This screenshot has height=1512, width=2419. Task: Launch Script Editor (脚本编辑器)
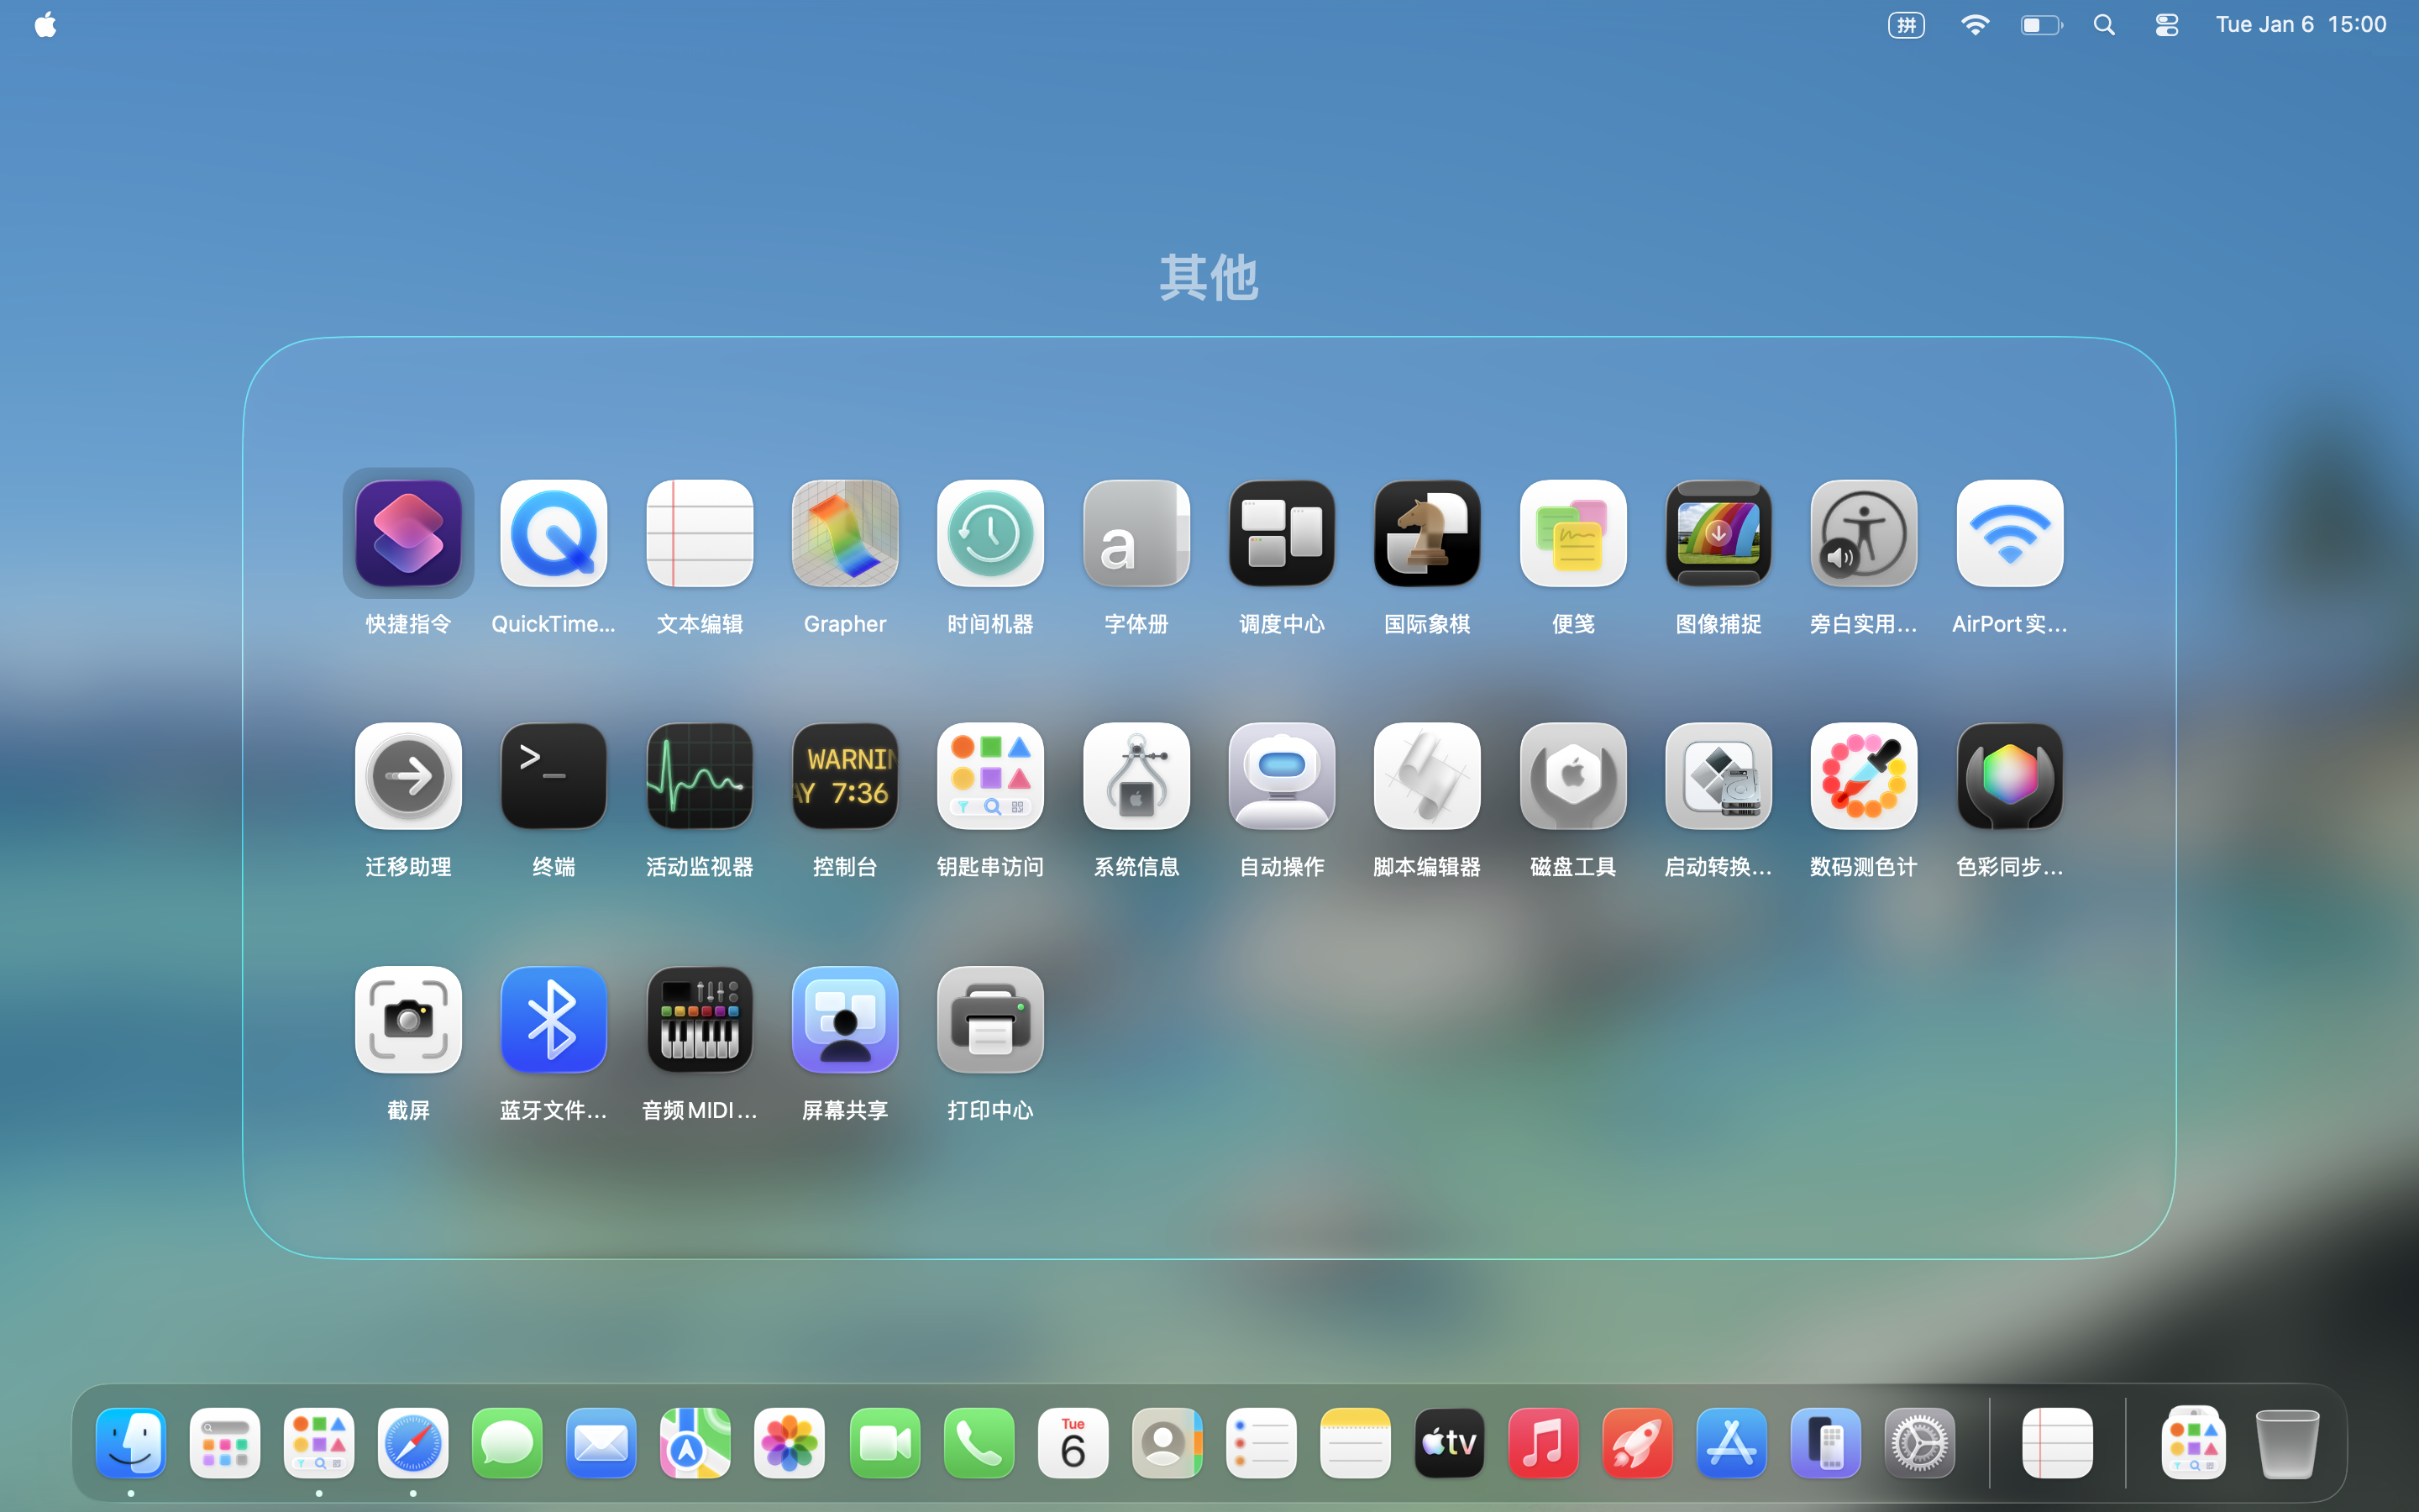click(1426, 777)
